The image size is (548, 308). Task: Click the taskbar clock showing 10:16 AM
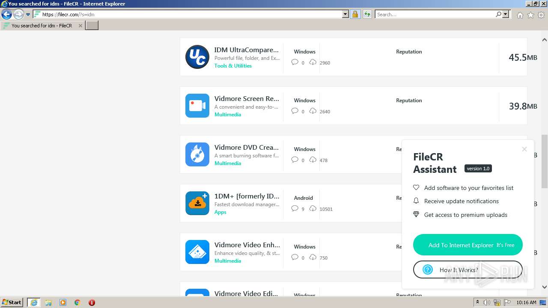tap(526, 302)
